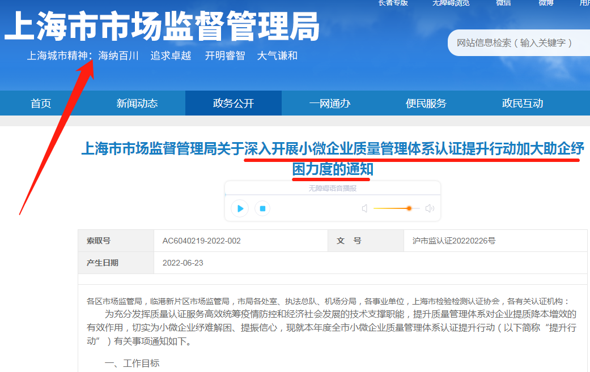This screenshot has height=372, width=590.
Task: Go to 新闻动态 navigation tab
Action: coord(137,103)
